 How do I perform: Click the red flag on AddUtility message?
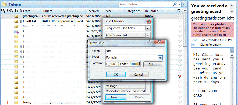coord(180,77)
